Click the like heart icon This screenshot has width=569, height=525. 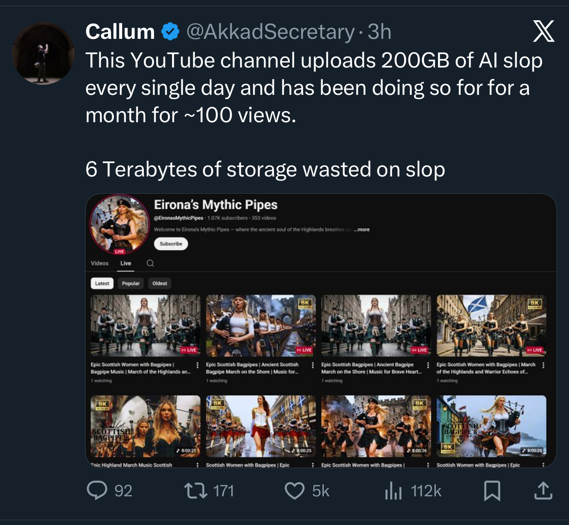[x=296, y=491]
